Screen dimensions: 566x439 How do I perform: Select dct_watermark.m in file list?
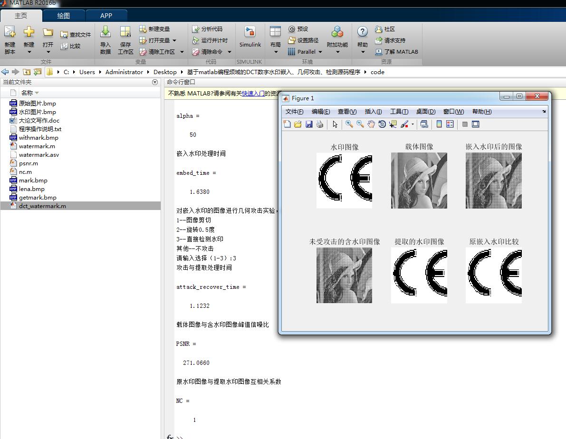pos(80,206)
